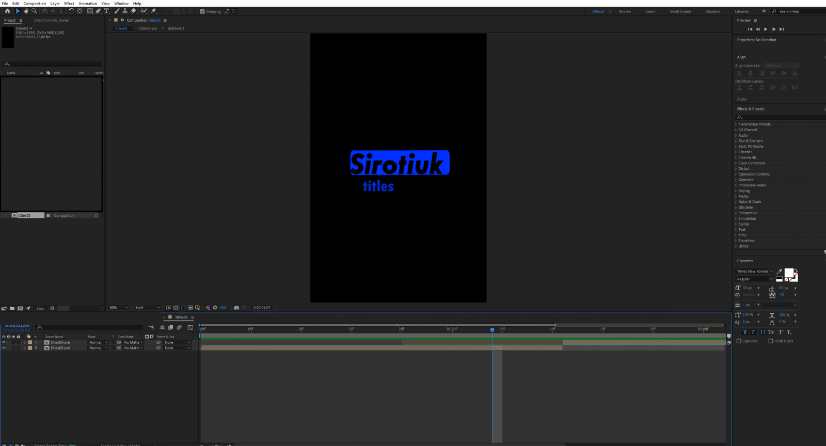
Task: Click the Play button in Preview panel
Action: click(766, 29)
